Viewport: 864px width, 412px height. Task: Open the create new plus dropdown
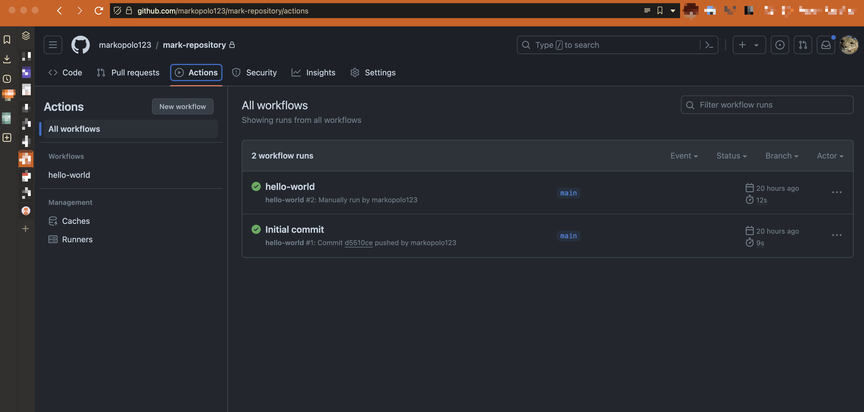click(749, 45)
